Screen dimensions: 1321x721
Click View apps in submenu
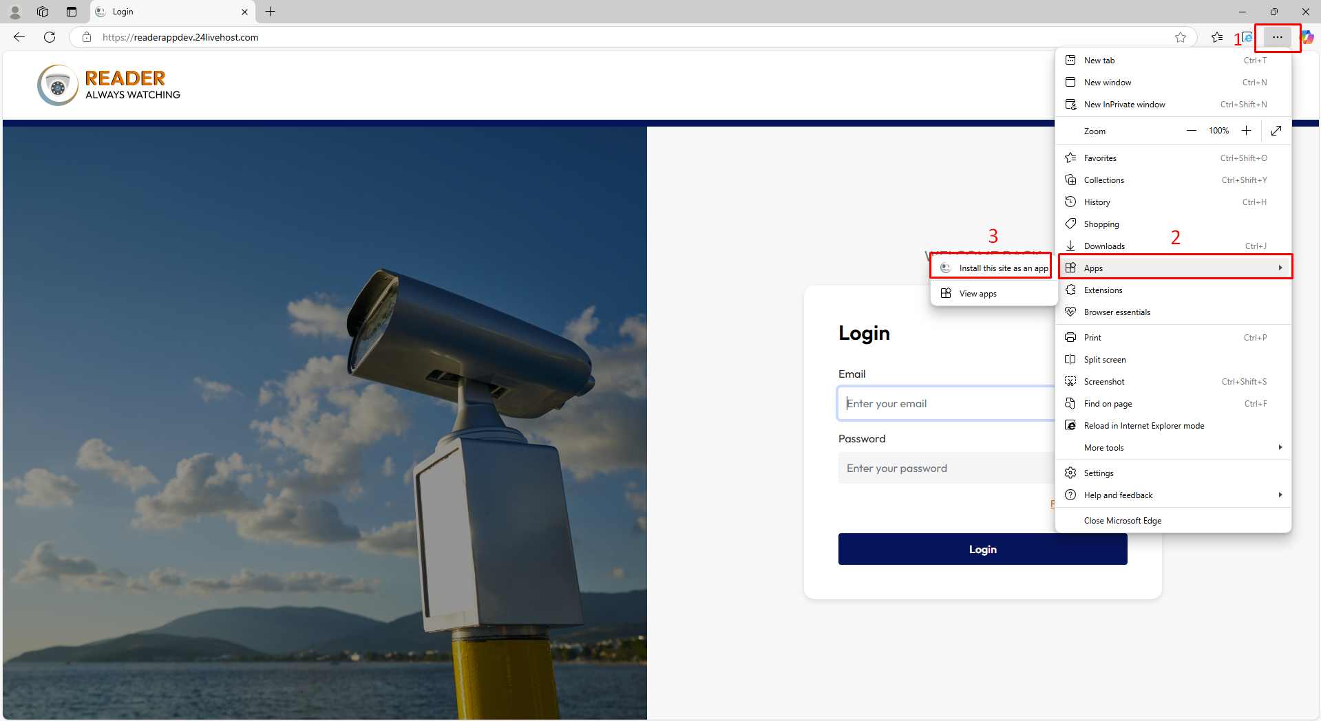pos(994,294)
